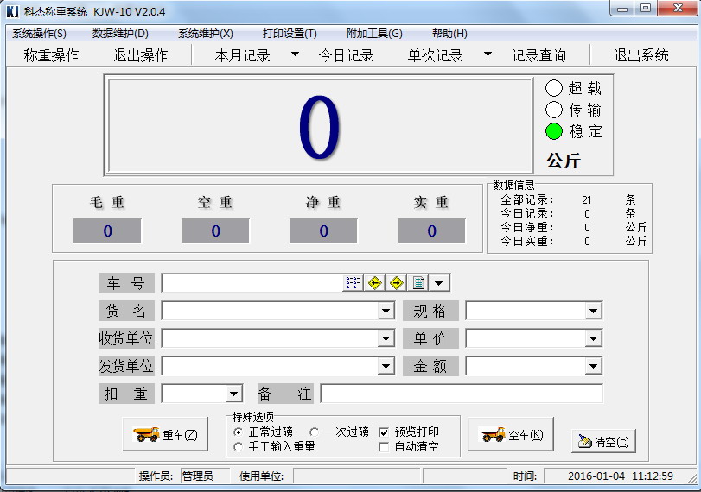
Task: Open the 系统操作(S) menu
Action: pos(39,34)
